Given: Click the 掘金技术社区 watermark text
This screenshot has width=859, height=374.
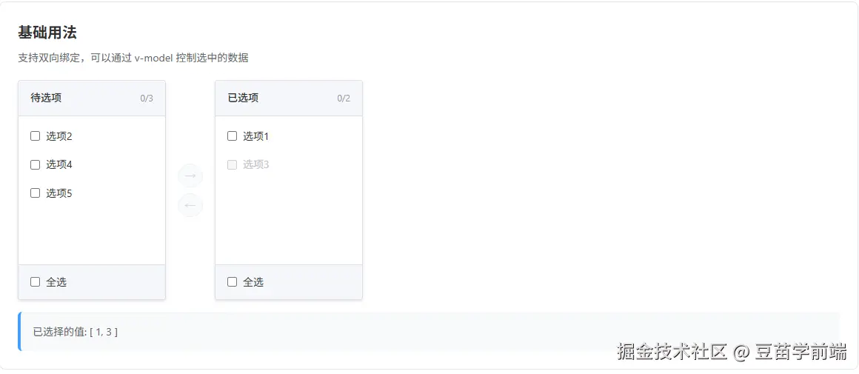Looking at the screenshot, I should 672,352.
